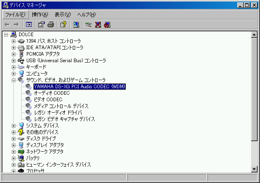Expand the IDE ATA/ATAPI コントローラ node
Screen dimensions: 260x183
13,48
